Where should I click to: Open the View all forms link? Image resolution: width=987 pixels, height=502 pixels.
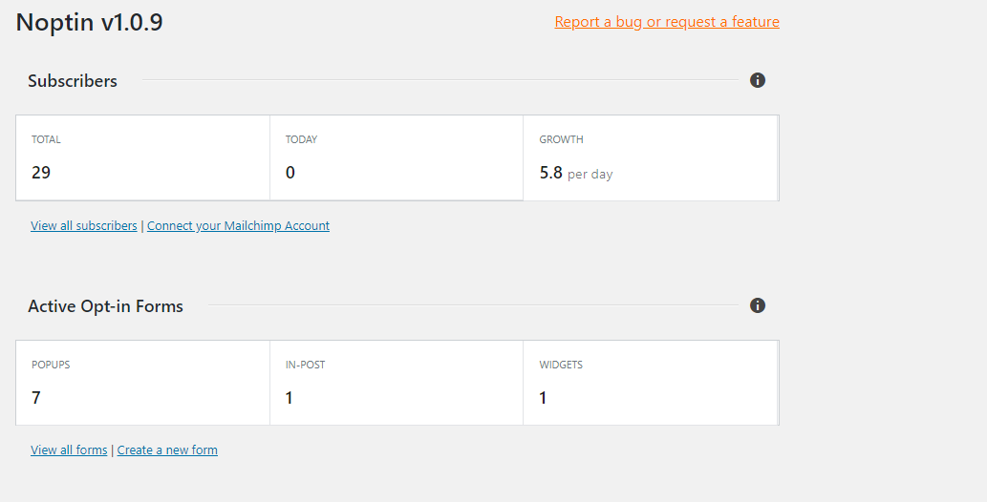click(x=69, y=450)
